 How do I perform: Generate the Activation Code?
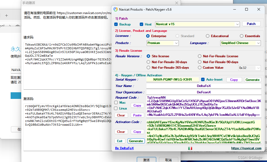(136, 141)
